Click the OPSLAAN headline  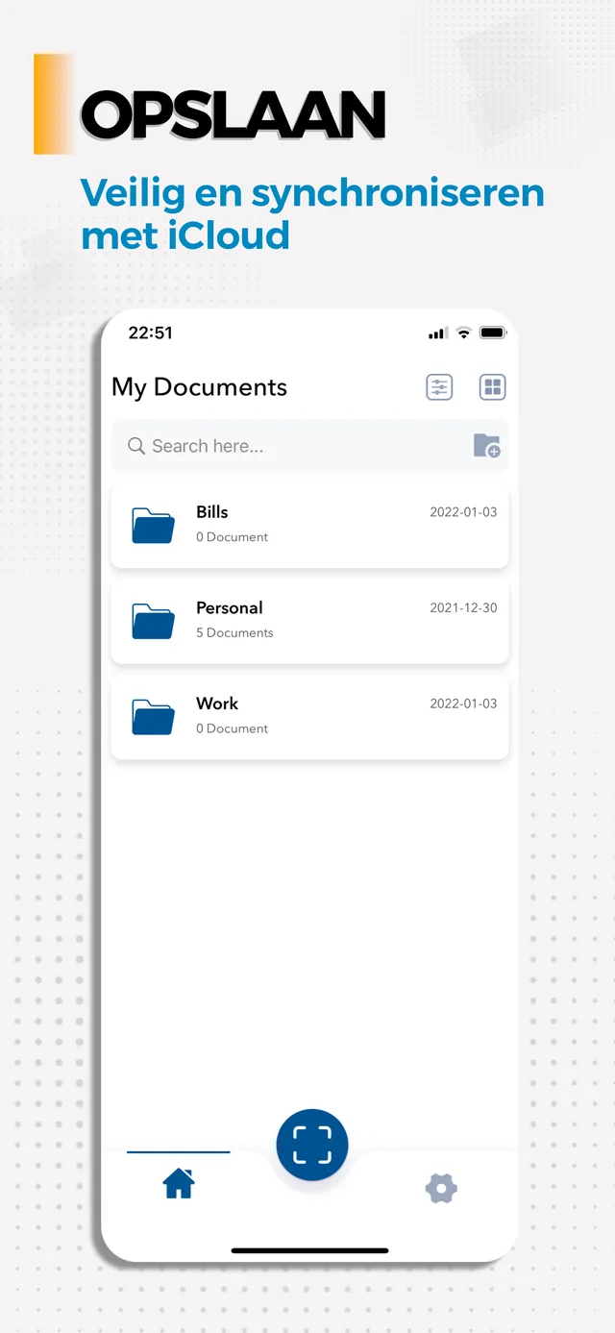234,114
